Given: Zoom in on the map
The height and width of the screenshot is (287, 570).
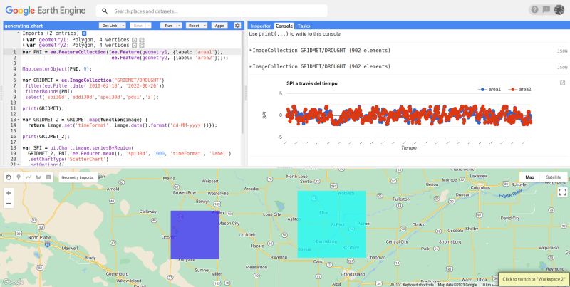Looking at the screenshot, I should (x=9, y=193).
